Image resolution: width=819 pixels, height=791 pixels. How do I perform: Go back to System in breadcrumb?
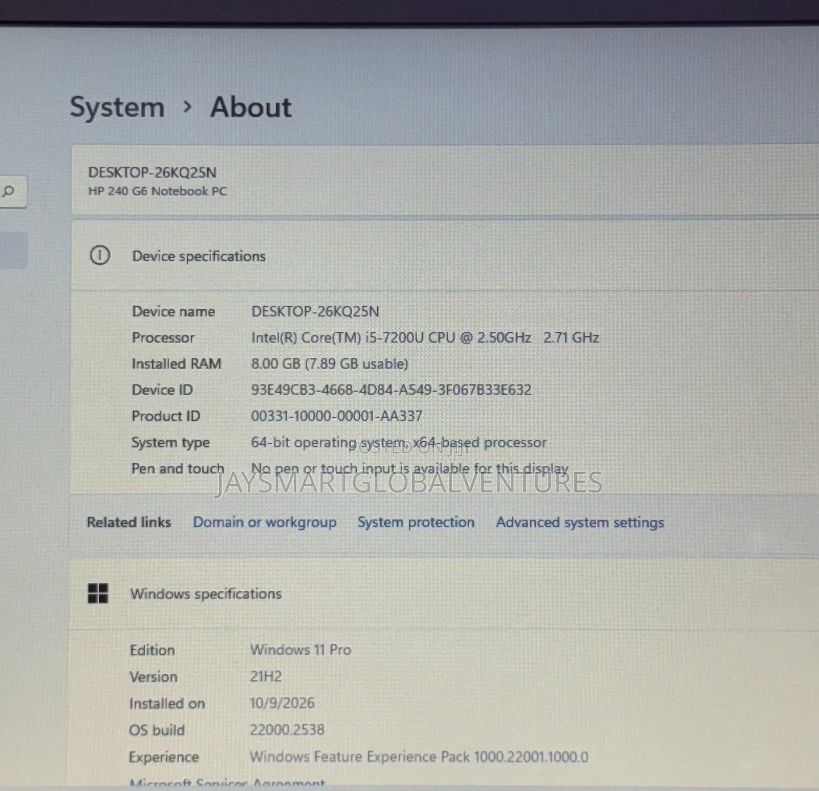point(117,108)
